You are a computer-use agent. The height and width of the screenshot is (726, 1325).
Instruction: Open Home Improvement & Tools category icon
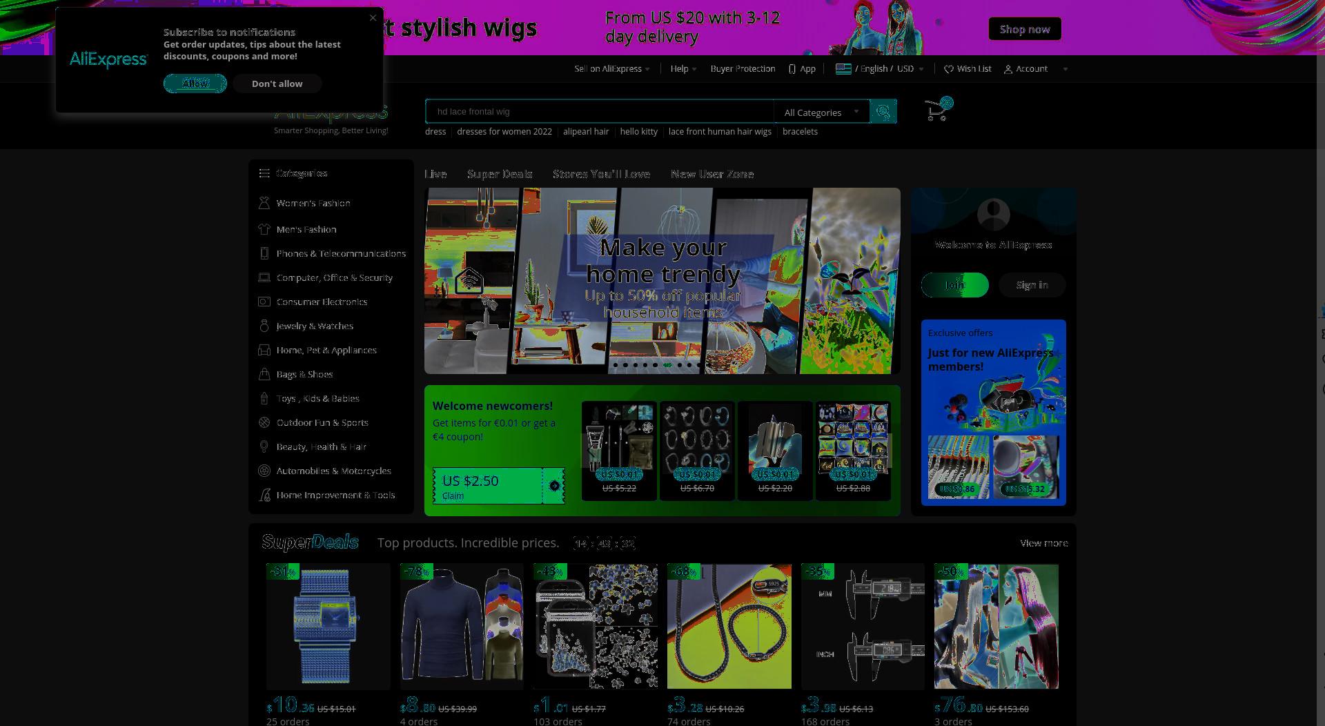click(x=264, y=495)
